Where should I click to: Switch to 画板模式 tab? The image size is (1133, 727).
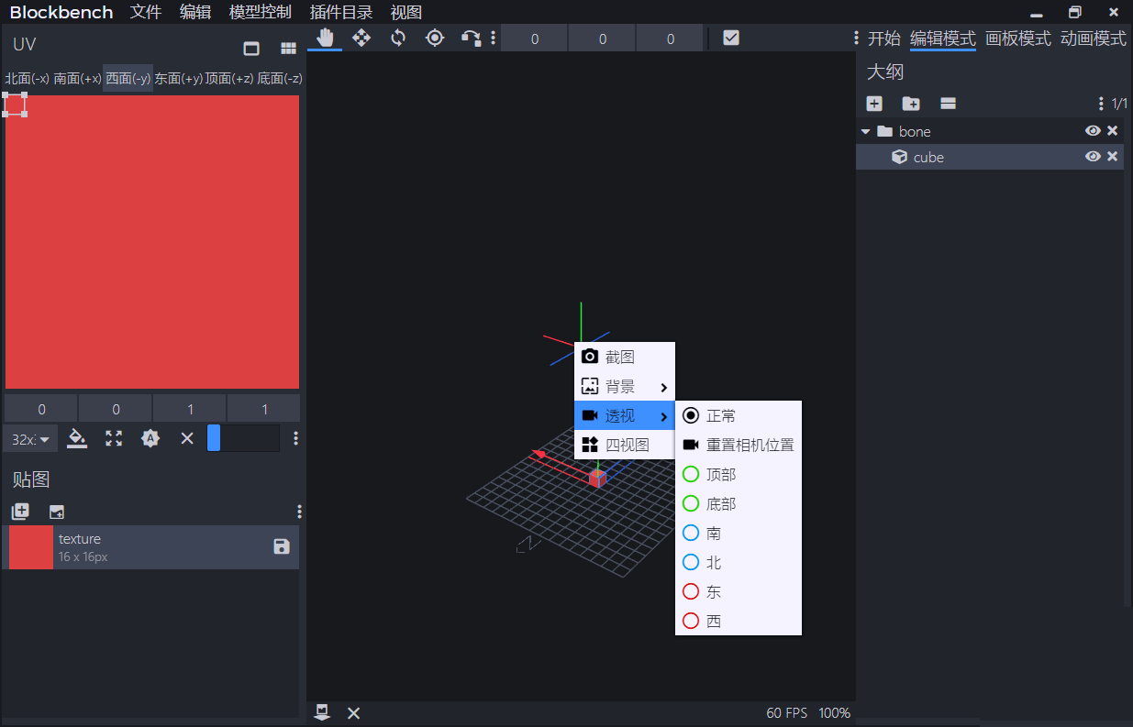pos(1017,39)
